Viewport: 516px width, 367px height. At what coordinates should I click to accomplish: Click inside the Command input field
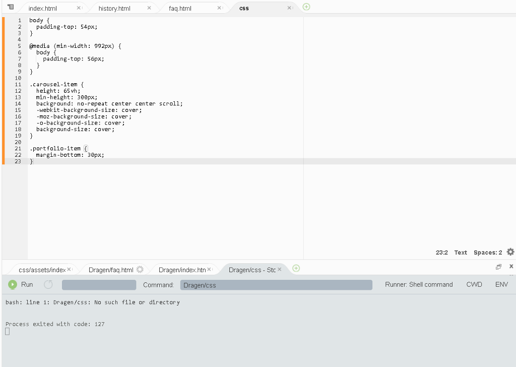tap(276, 284)
